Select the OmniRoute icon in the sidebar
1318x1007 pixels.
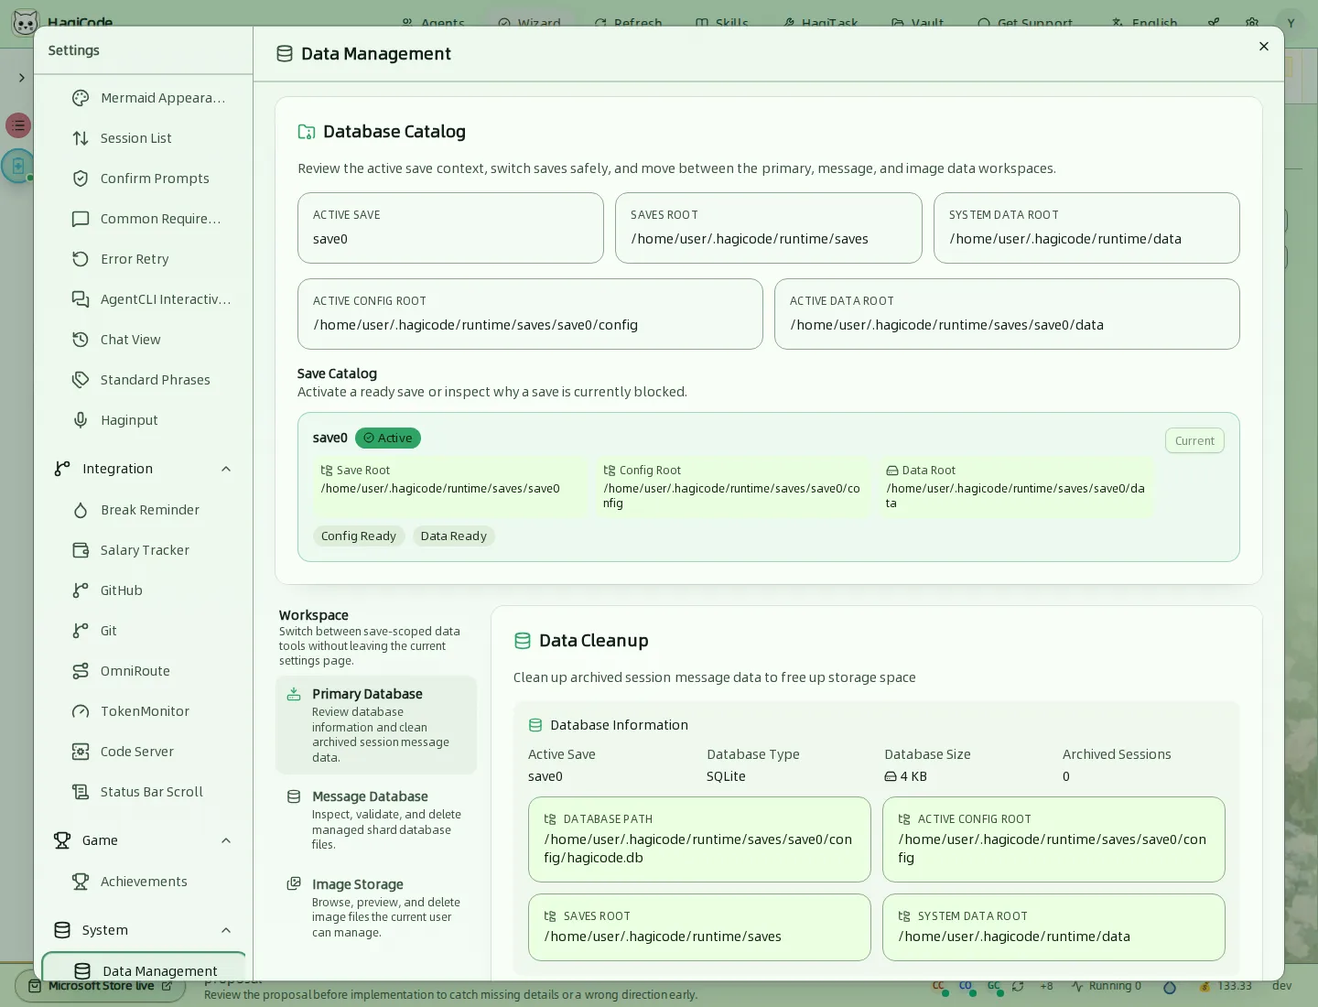(x=81, y=671)
